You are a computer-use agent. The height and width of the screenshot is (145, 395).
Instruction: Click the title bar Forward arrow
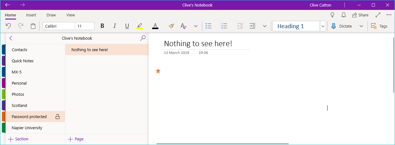pyautogui.click(x=22, y=5)
